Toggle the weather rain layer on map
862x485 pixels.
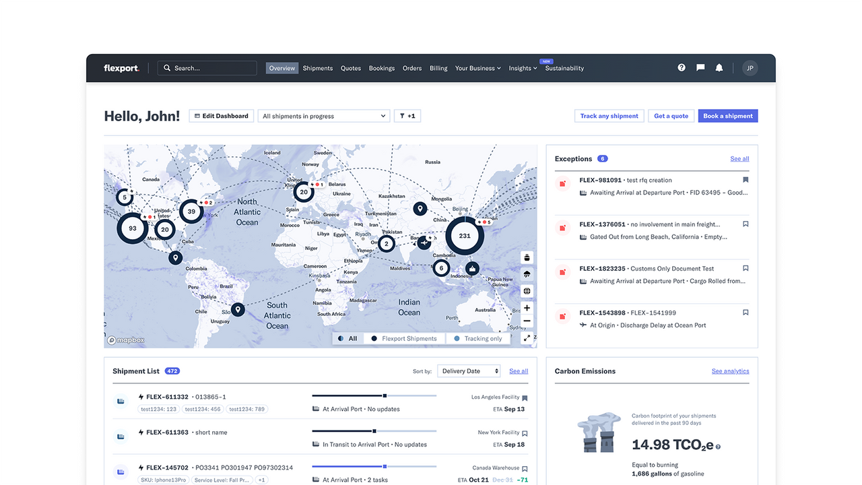coord(527,274)
